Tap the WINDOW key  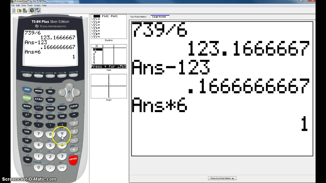tap(39, 76)
